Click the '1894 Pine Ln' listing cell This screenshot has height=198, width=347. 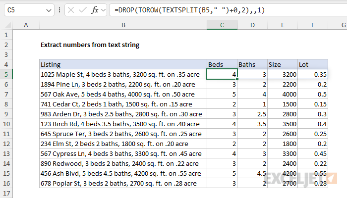point(123,85)
